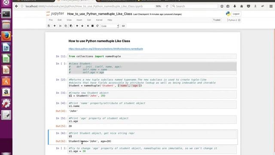Open Files manager from the dock

[x=6, y=25]
